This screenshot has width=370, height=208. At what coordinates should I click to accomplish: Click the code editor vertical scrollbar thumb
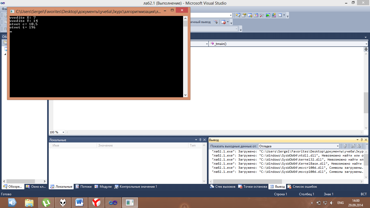pos(366,103)
